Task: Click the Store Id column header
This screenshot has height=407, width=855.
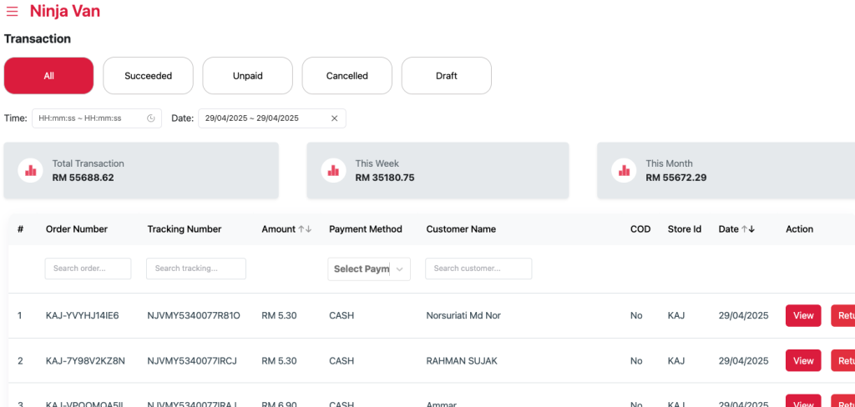Action: 685,229
